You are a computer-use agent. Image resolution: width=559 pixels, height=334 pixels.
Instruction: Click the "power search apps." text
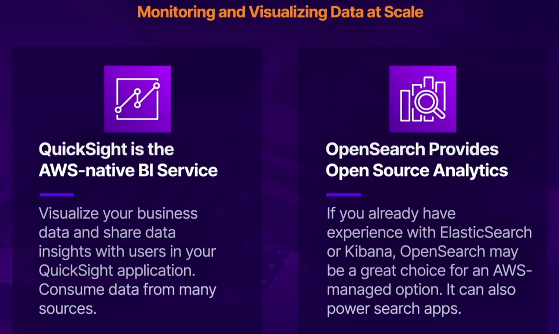[x=393, y=309]
